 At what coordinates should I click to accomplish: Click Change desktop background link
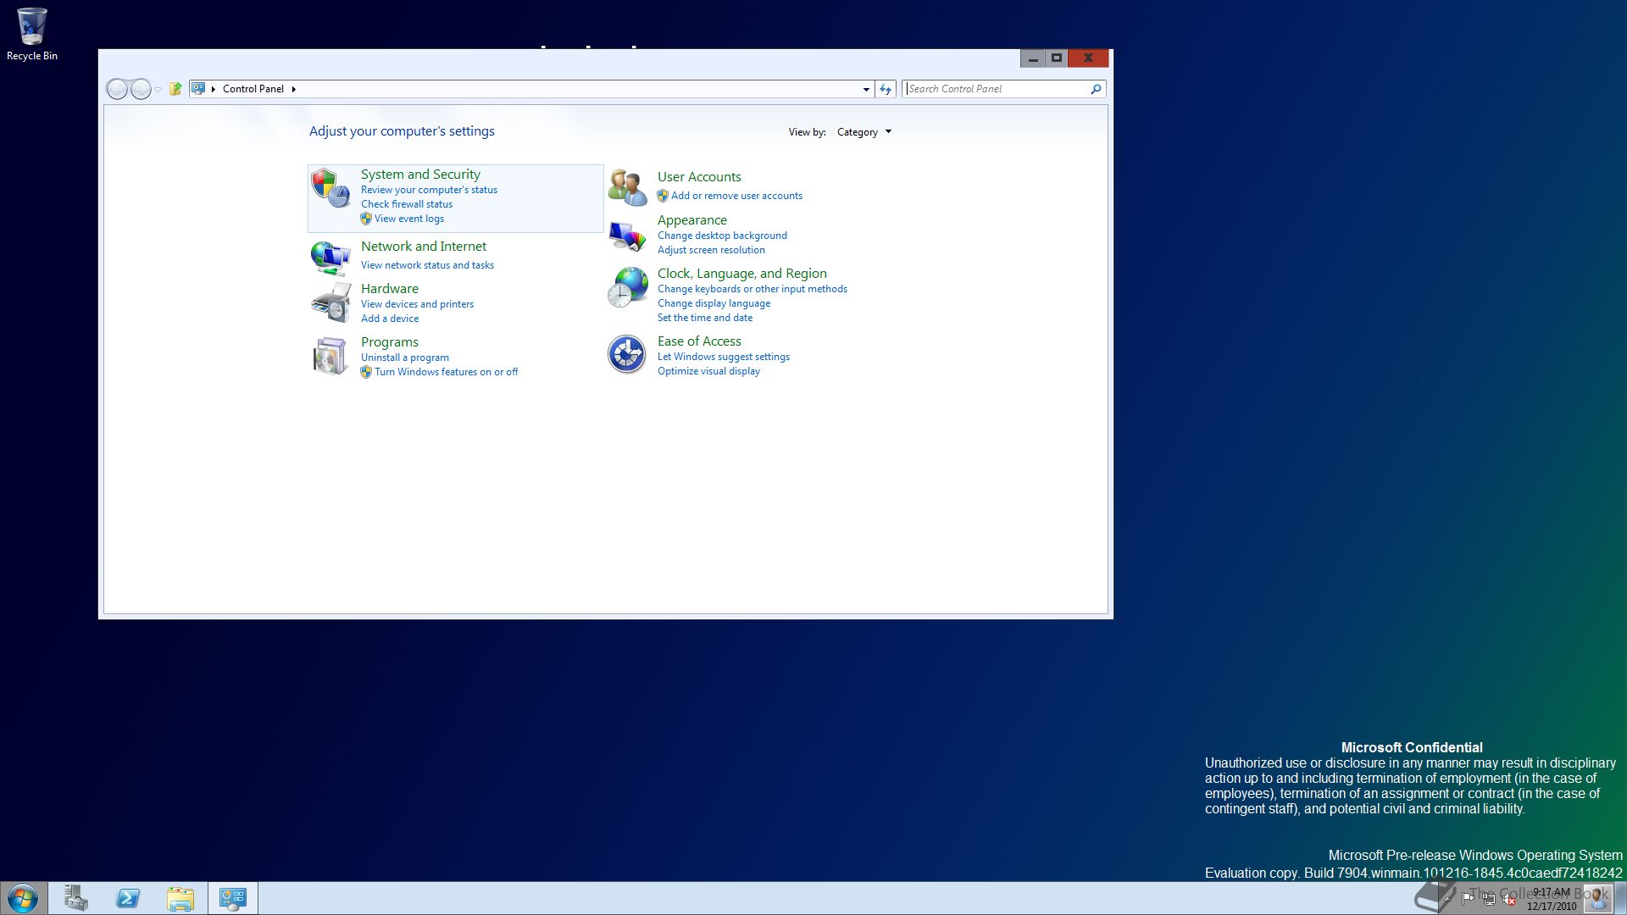coord(722,236)
